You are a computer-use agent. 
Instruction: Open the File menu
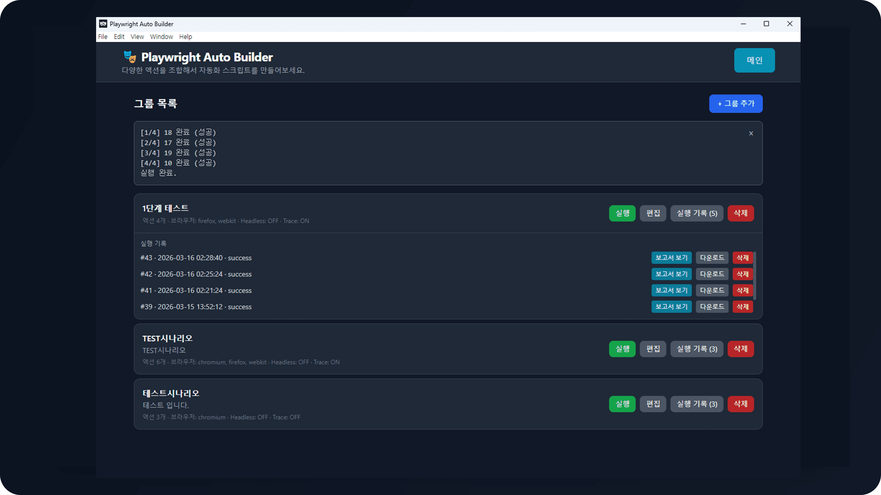103,37
